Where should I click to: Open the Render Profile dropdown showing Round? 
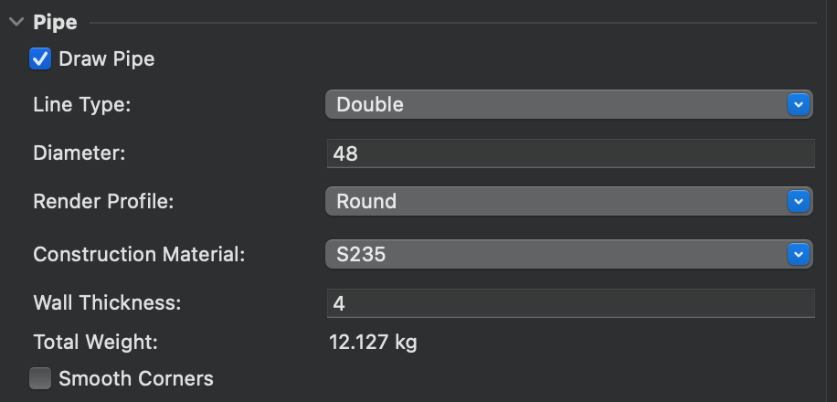(556, 201)
